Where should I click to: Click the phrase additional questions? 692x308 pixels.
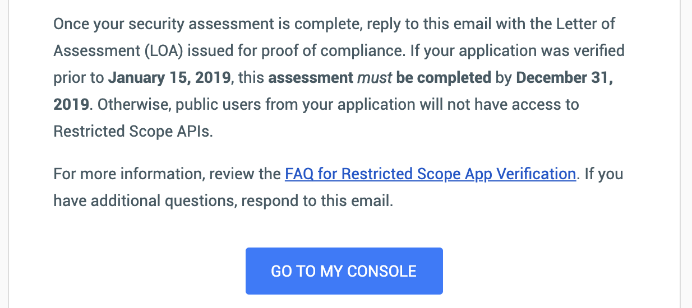pyautogui.click(x=165, y=200)
